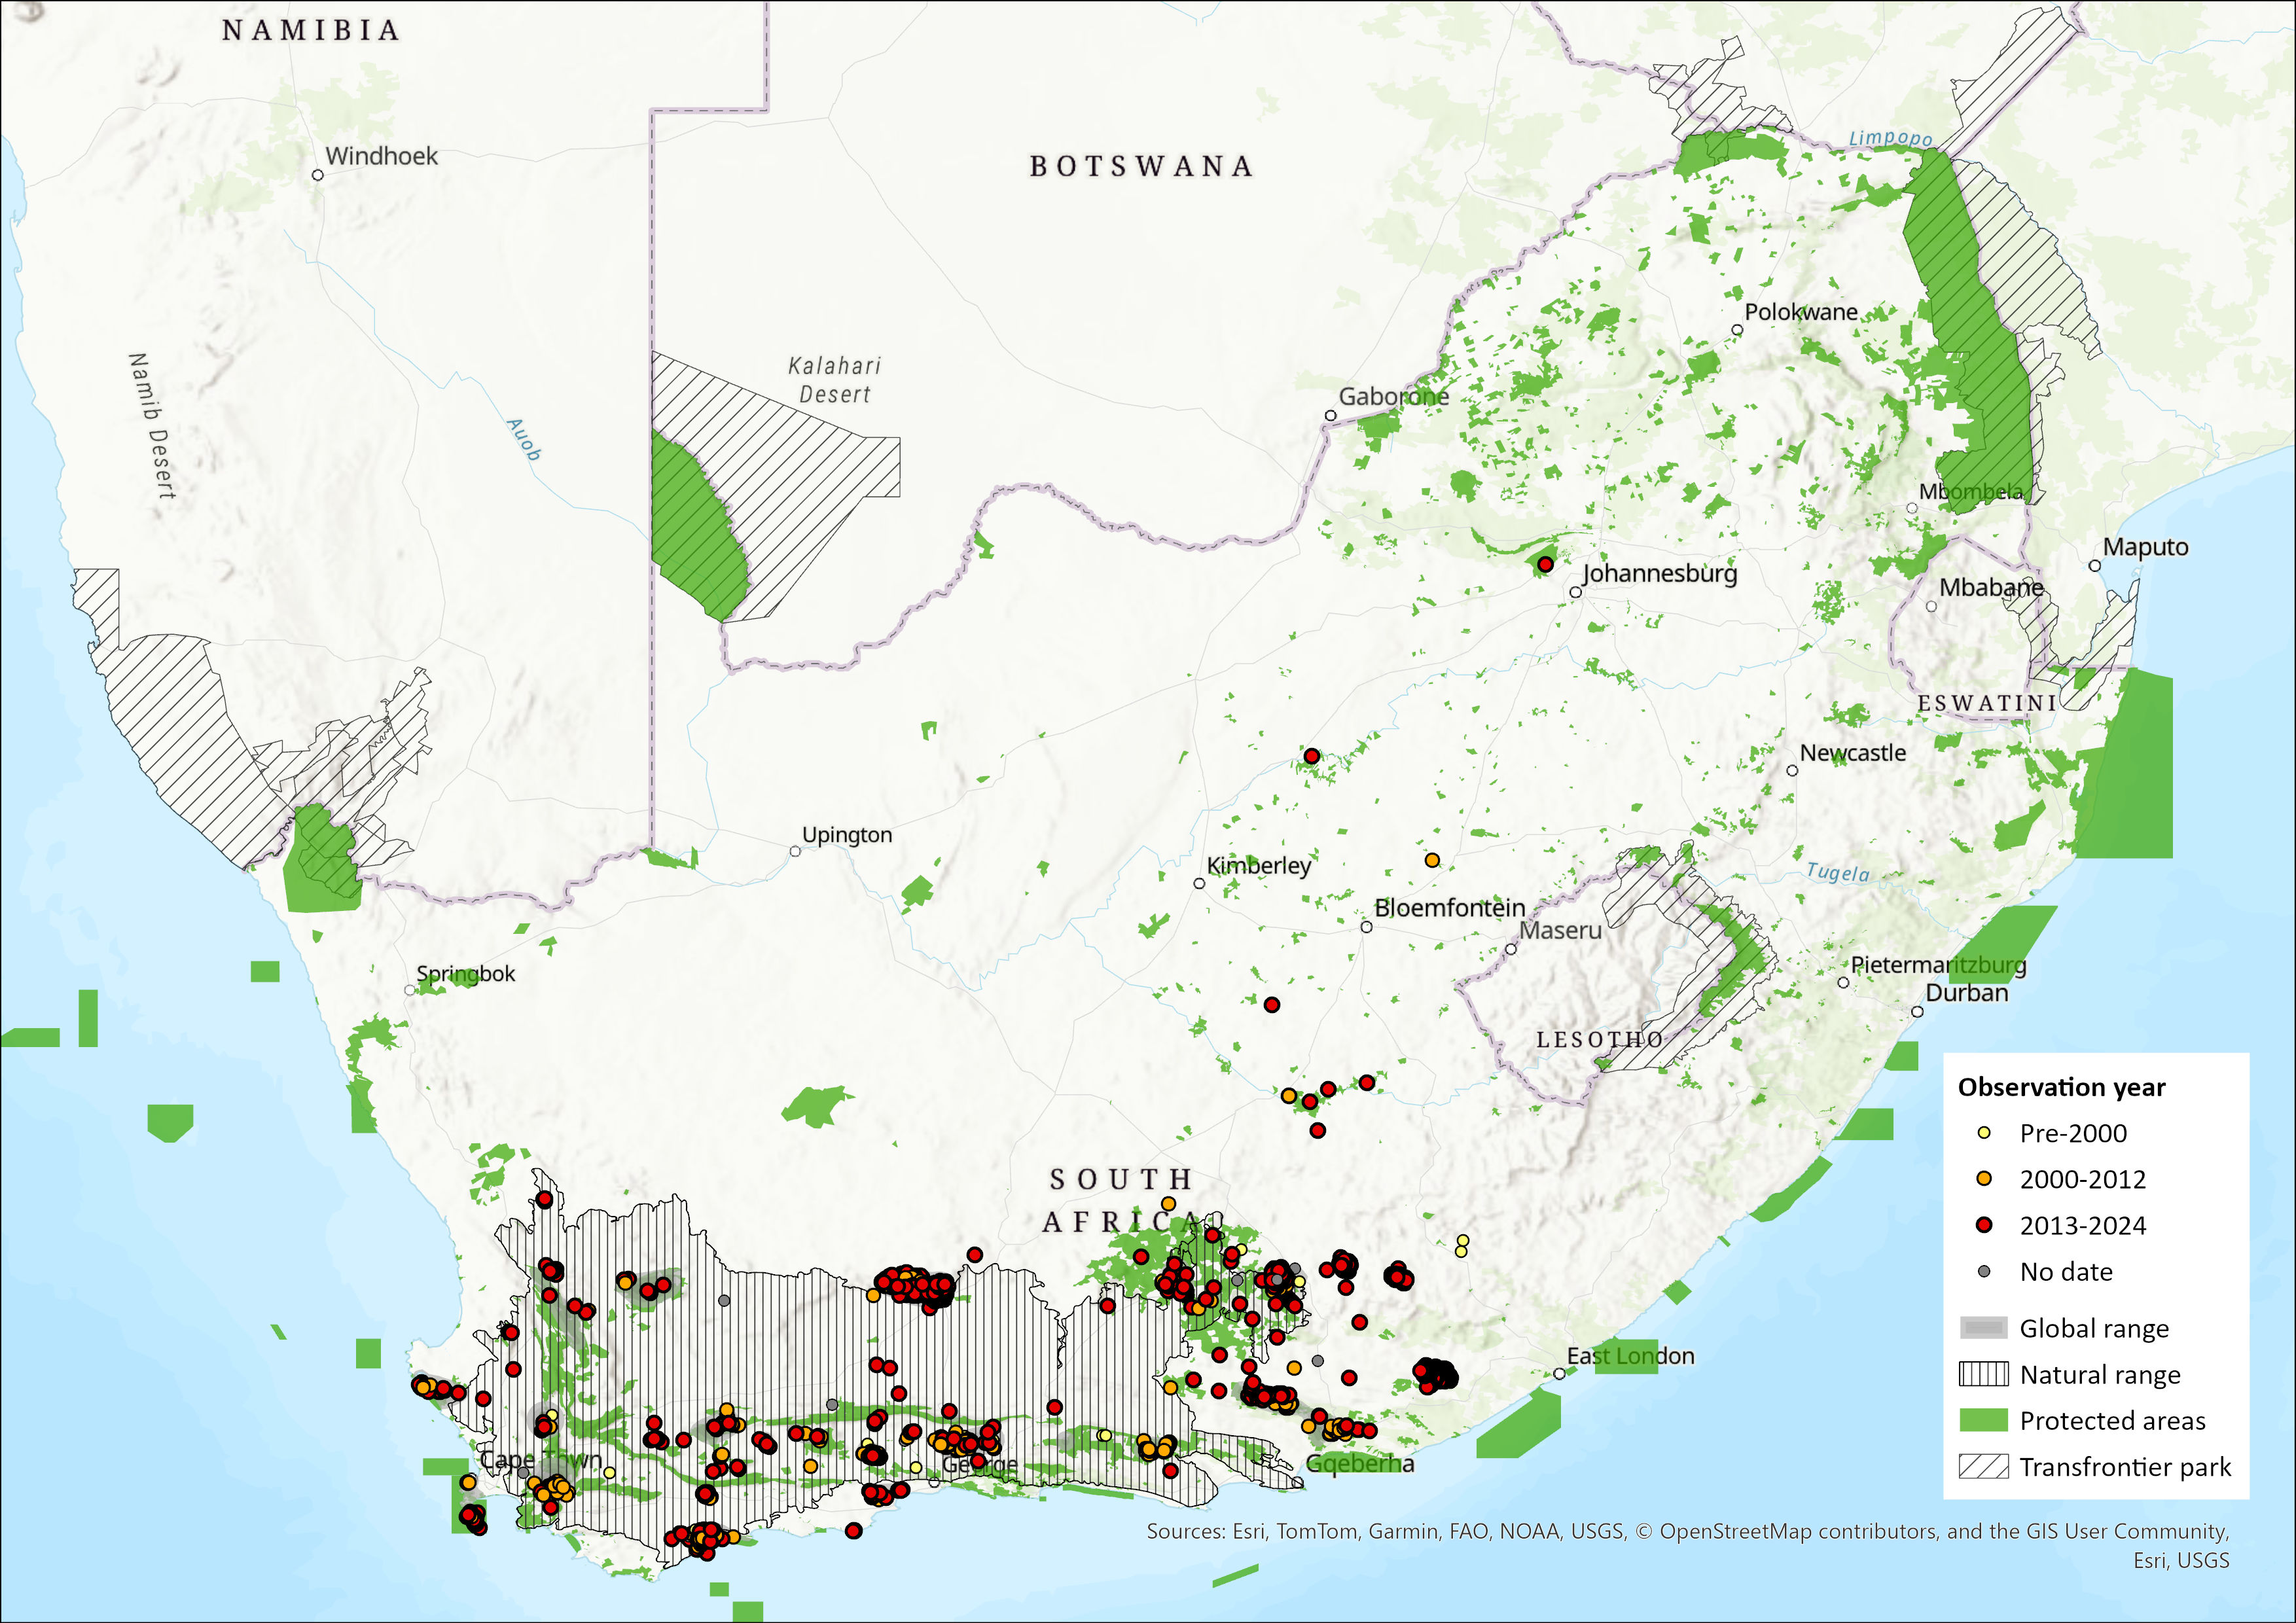The image size is (2296, 1623).
Task: Click the Kimberley city marker circle
Action: [1199, 884]
